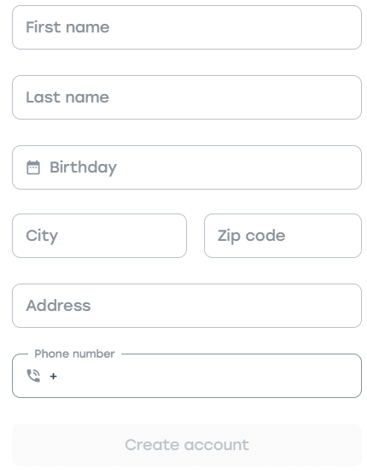Click the Create account label text

[x=187, y=445]
